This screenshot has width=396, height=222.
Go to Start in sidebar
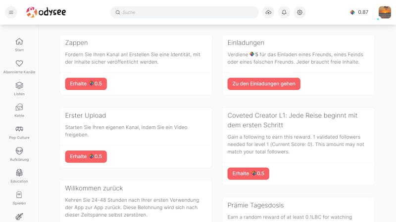[x=19, y=45]
